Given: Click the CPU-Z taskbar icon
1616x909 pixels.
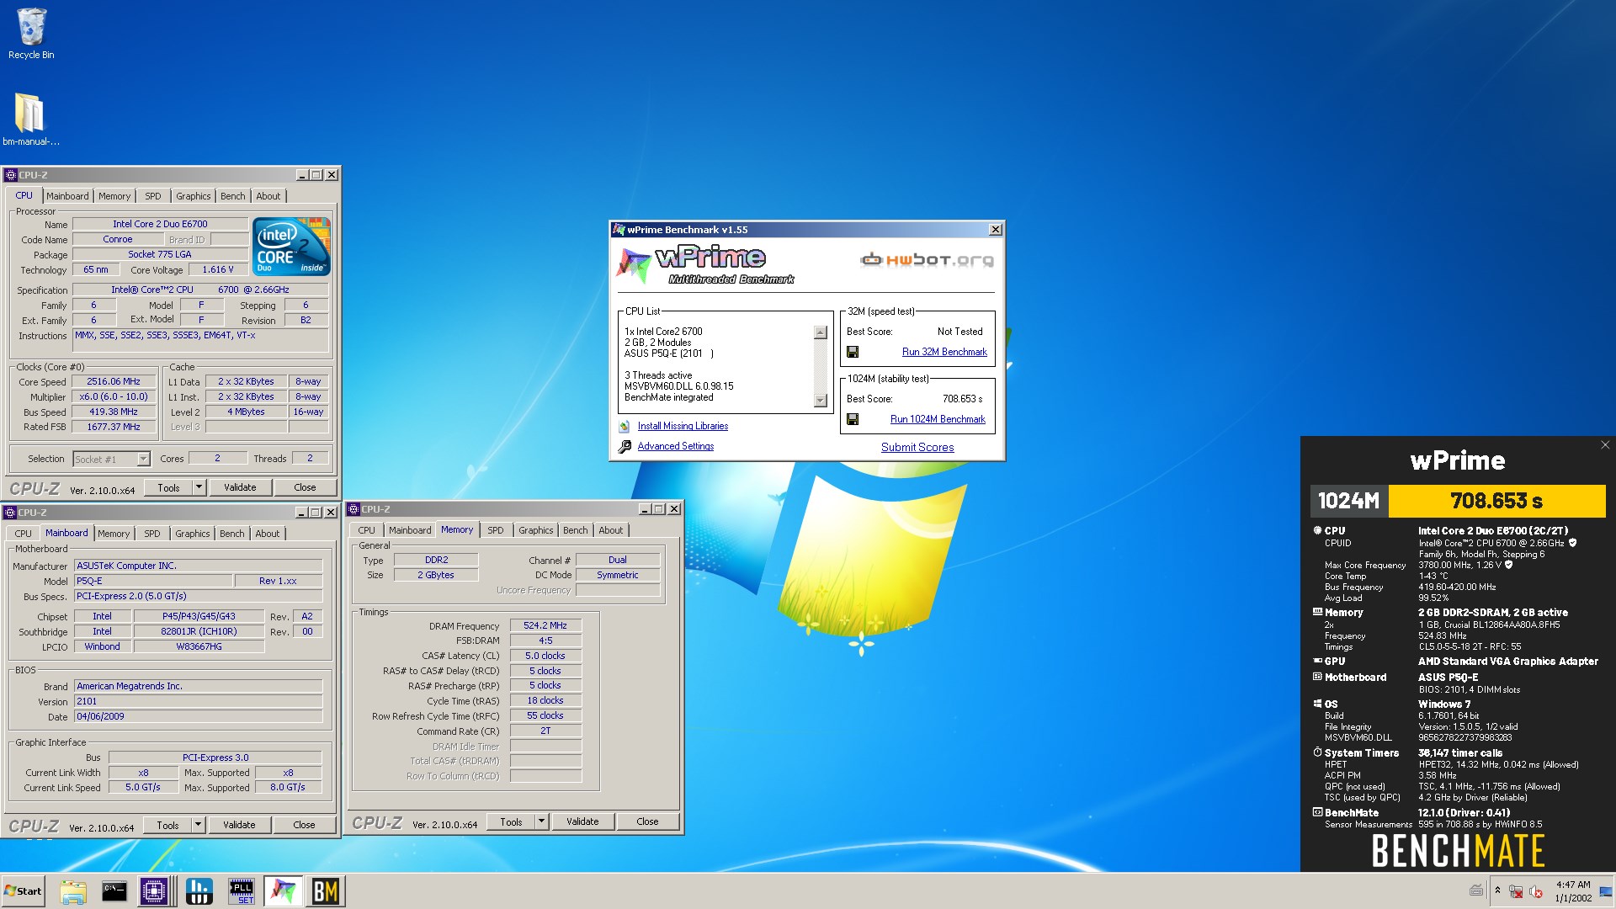Looking at the screenshot, I should (155, 890).
